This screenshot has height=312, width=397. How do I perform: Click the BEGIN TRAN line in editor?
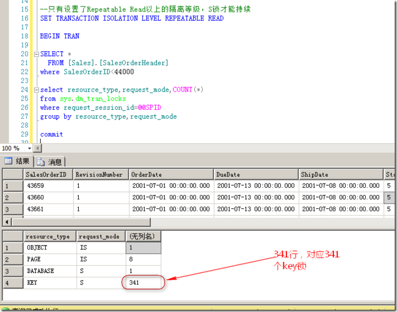59,36
